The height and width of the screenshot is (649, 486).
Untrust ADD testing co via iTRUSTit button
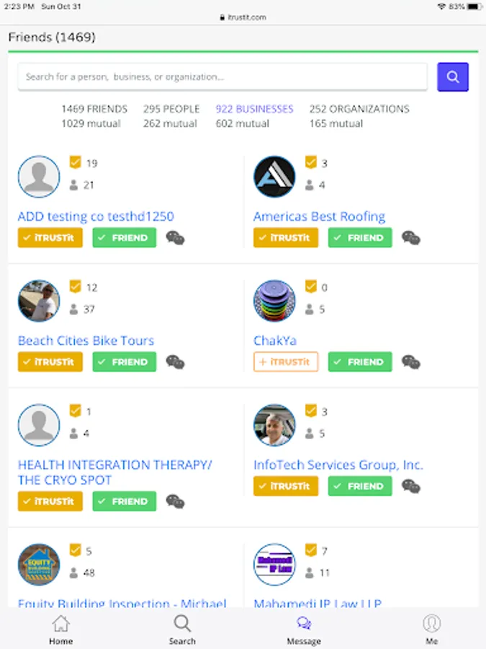point(50,237)
